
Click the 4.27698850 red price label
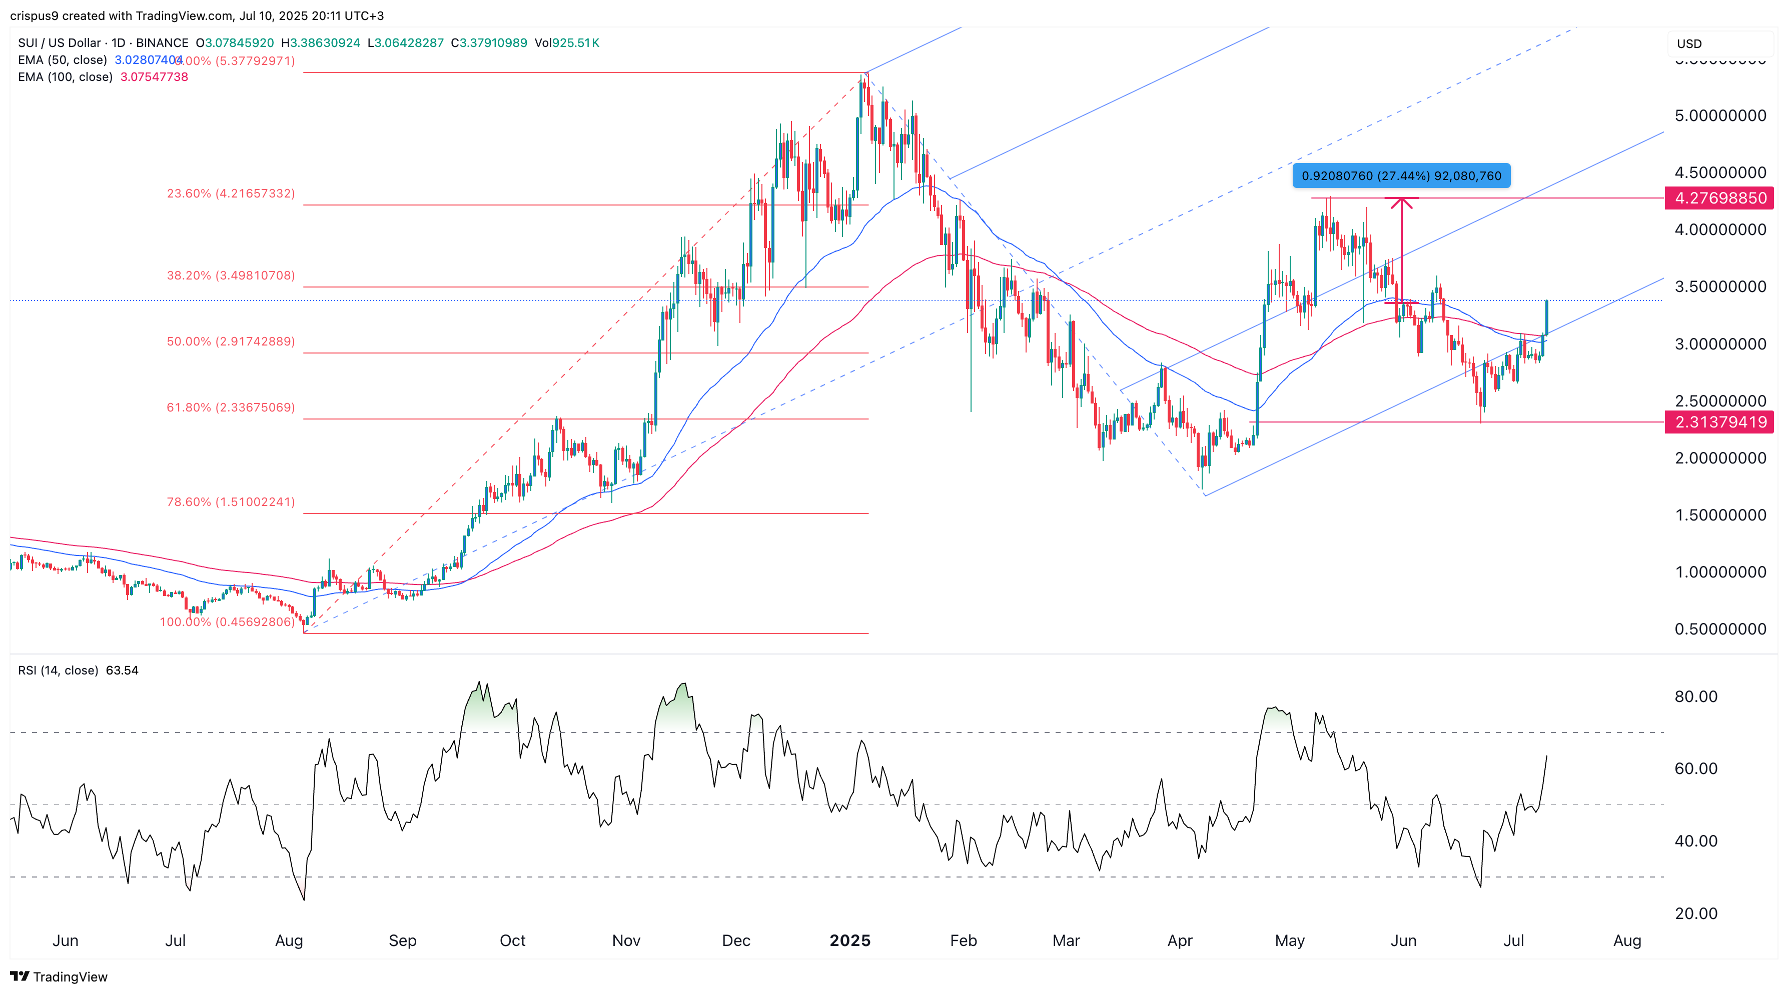(x=1719, y=198)
